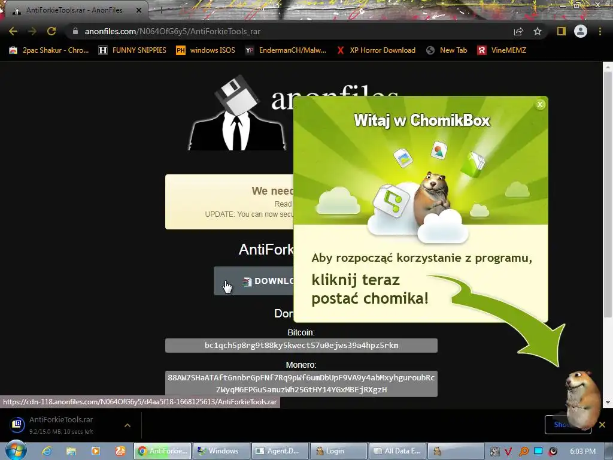Open Chrome's three-dot menu

pos(600,31)
